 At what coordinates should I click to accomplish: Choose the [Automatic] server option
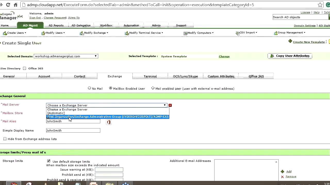point(108,113)
